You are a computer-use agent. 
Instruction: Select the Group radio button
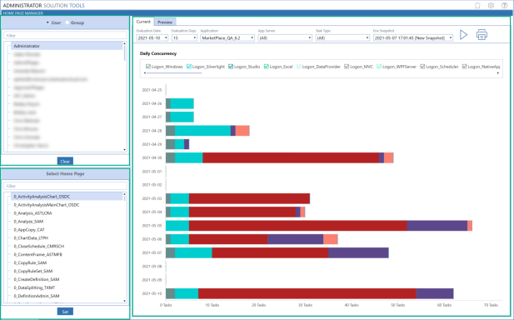coord(67,22)
